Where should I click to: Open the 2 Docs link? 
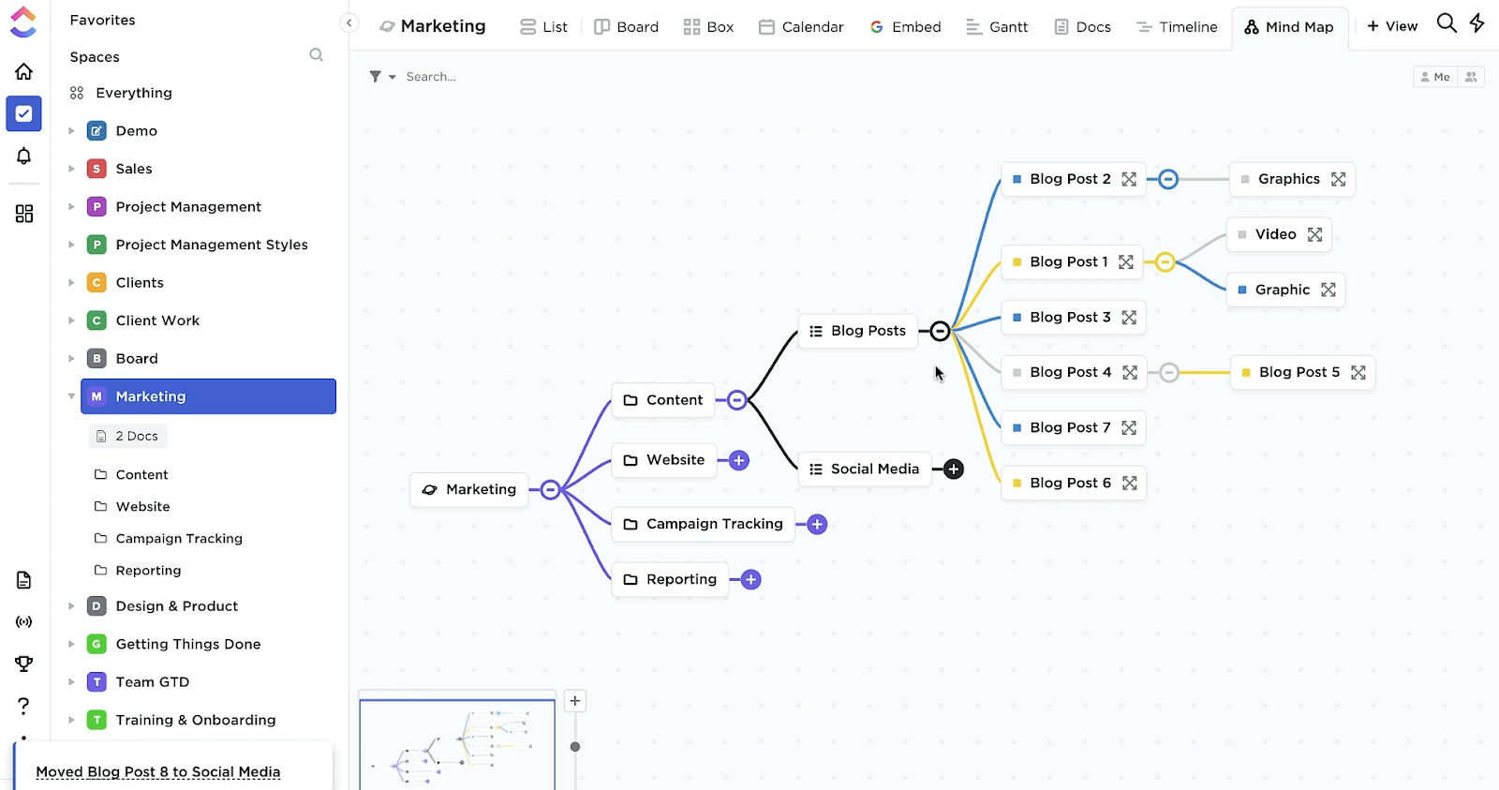tap(129, 436)
